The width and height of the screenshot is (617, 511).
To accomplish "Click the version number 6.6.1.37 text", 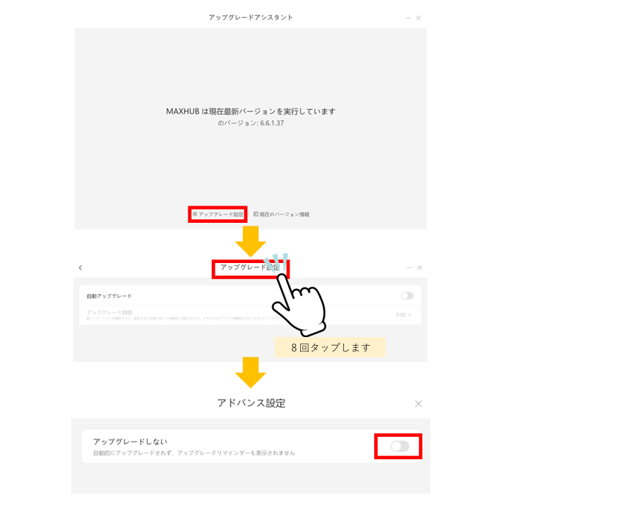I will pyautogui.click(x=272, y=123).
